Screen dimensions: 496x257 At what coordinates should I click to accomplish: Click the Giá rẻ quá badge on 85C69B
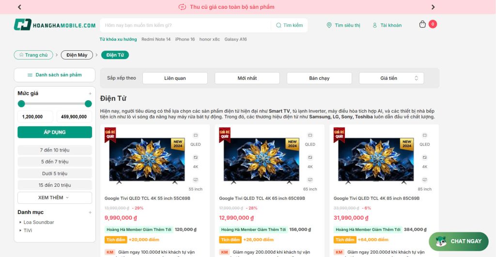tap(339, 135)
